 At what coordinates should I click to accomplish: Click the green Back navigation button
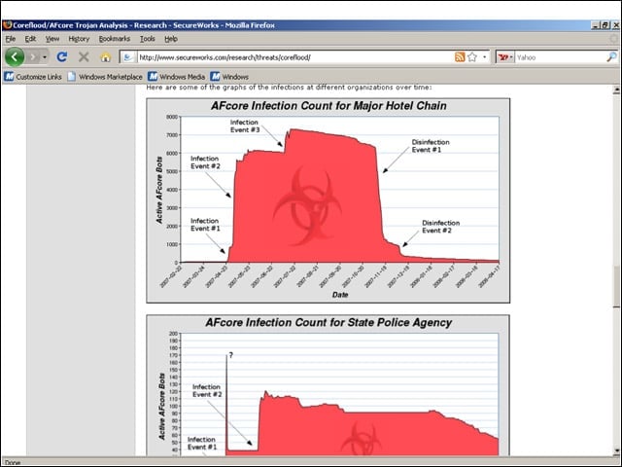click(x=15, y=57)
